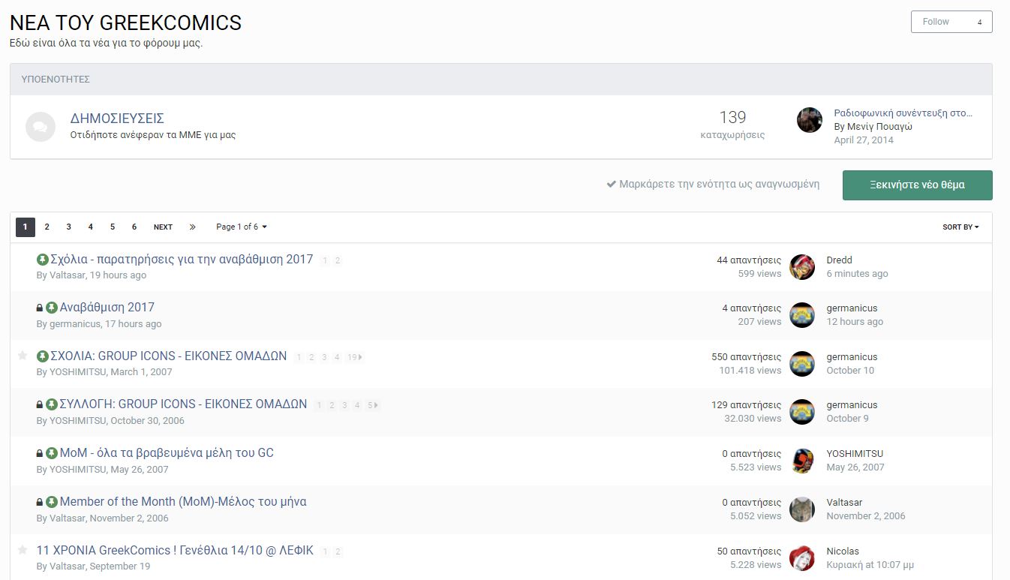This screenshot has height=580, width=1010.
Task: Click the ΔΗΜΟΣΙΕΥΣΕΙΣ speech bubble icon
Action: [x=41, y=127]
